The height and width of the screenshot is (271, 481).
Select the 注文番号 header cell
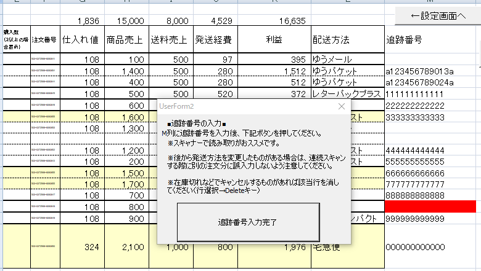tap(44, 40)
